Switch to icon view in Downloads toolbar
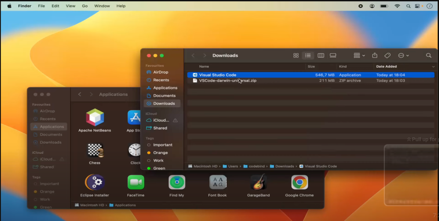The image size is (439, 221). tap(296, 56)
